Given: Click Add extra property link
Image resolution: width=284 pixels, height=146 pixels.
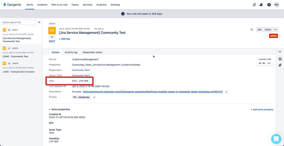Looking at the screenshot, I should [x=262, y=109].
